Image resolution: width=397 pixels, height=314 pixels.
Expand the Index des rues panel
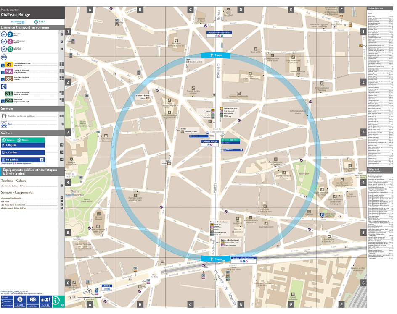click(x=377, y=8)
